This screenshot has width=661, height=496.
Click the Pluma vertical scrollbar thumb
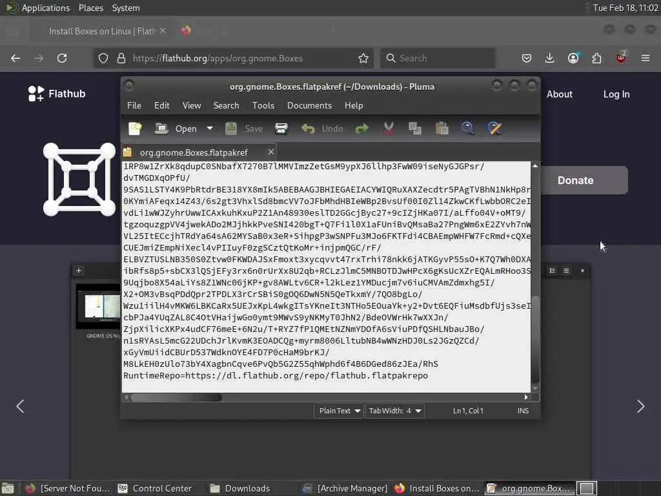pos(535,338)
